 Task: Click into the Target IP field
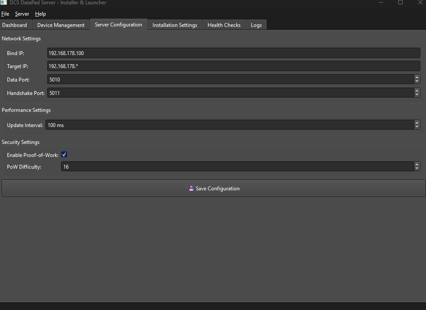tap(234, 66)
